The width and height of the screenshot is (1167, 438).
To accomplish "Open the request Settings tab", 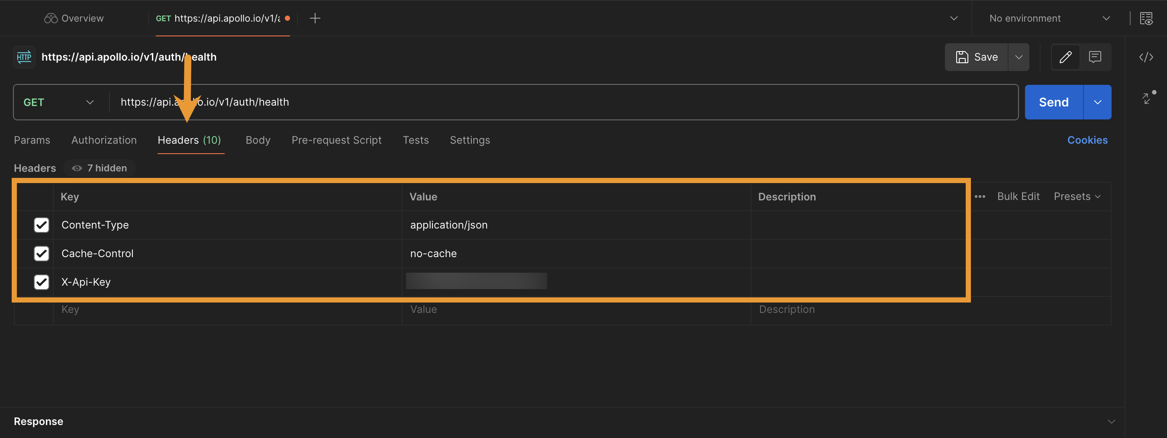I will click(x=470, y=140).
